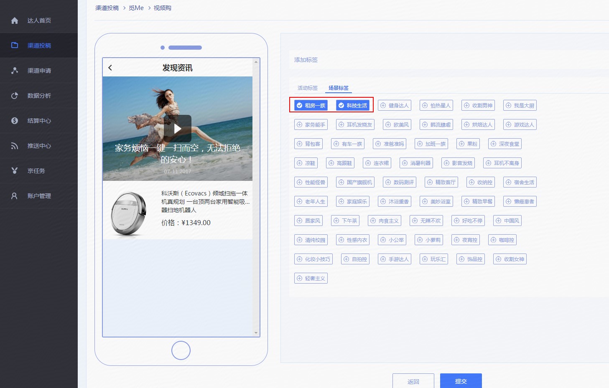This screenshot has height=388, width=609.
Task: Deselect the checked 租房一族 tag
Action: coord(311,105)
